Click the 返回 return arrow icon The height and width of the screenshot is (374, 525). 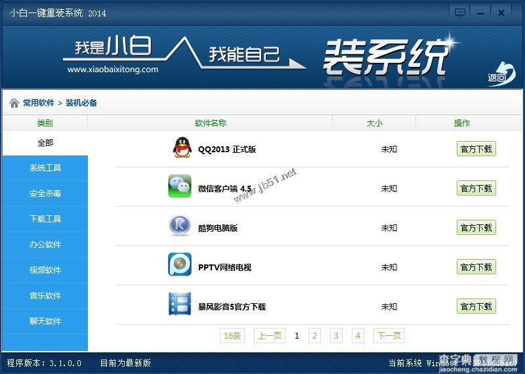pyautogui.click(x=501, y=73)
